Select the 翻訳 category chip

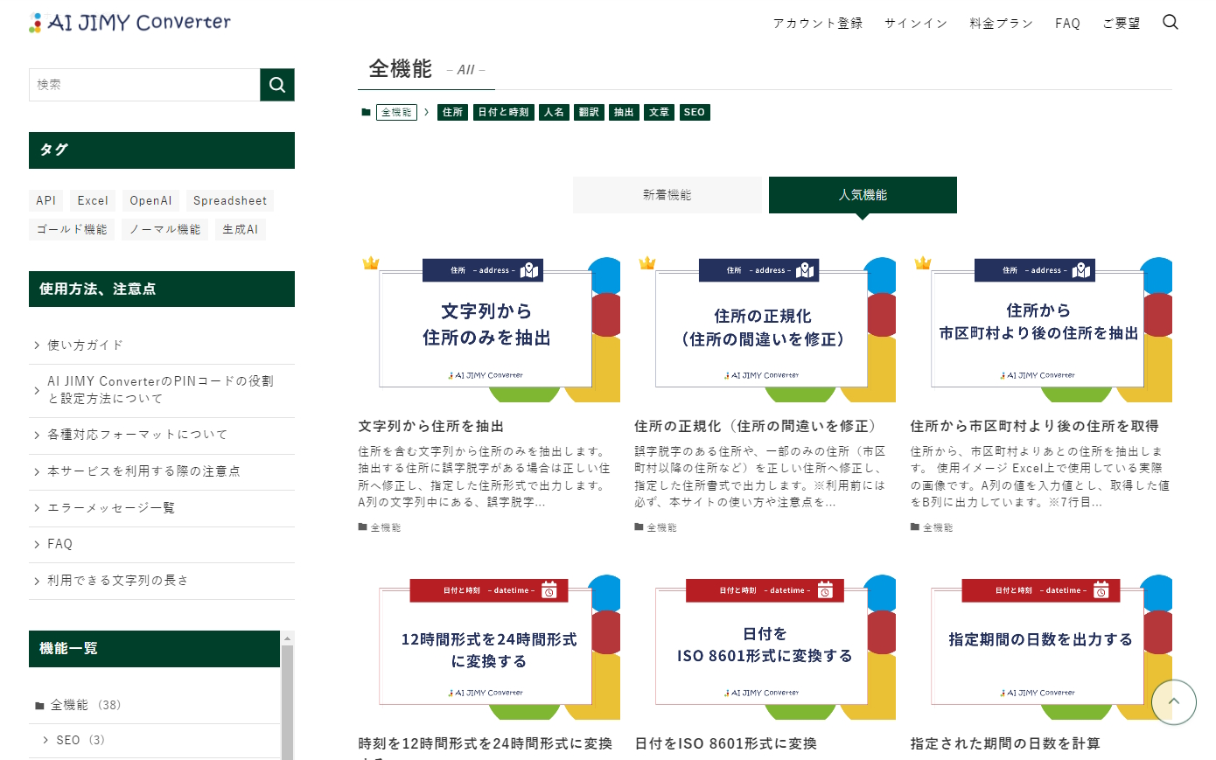pos(588,112)
